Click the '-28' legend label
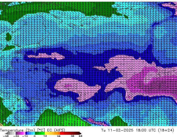This screenshot has height=137, width=177. coord(6,136)
